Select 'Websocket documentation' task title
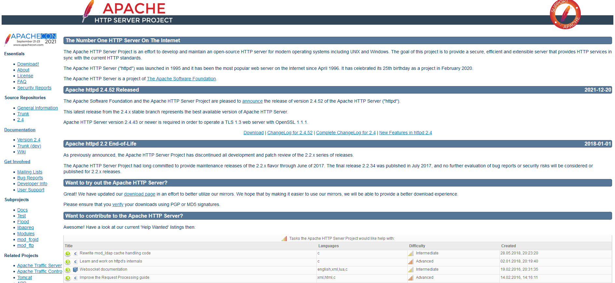The height and width of the screenshot is (283, 615). 104,269
